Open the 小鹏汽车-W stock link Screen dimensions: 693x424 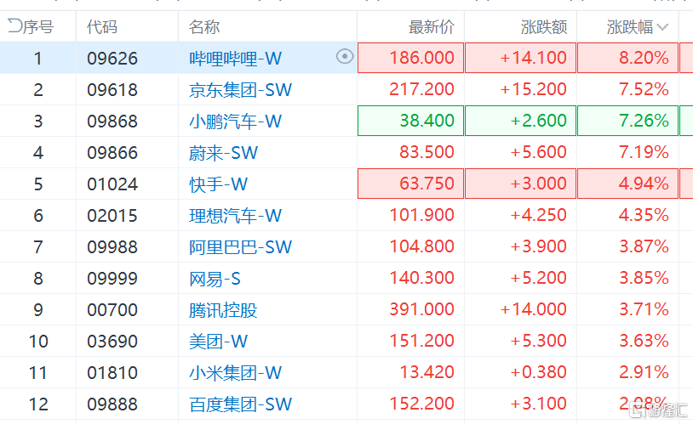click(x=235, y=121)
